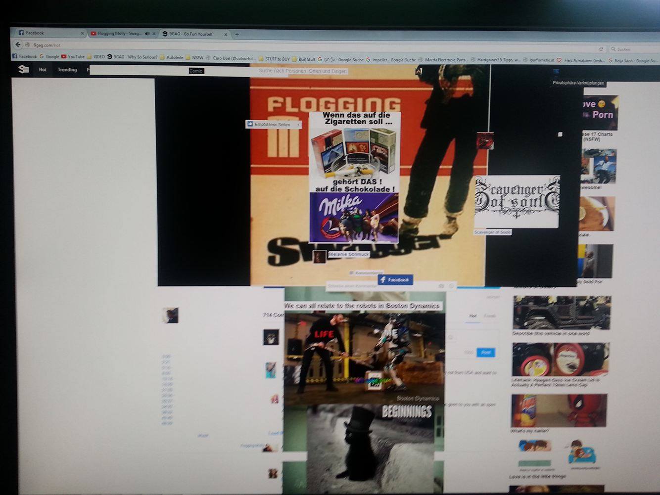Open a new tab with the plus icon
This screenshot has width=660, height=495.
pyautogui.click(x=237, y=35)
